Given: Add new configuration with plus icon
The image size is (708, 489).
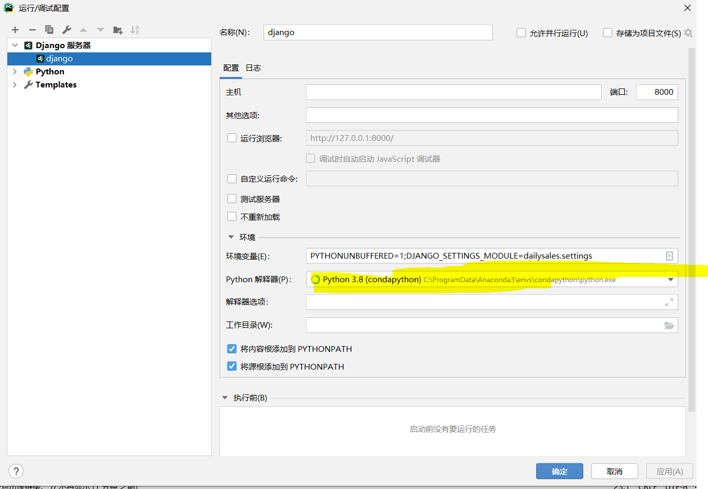Looking at the screenshot, I should (15, 30).
